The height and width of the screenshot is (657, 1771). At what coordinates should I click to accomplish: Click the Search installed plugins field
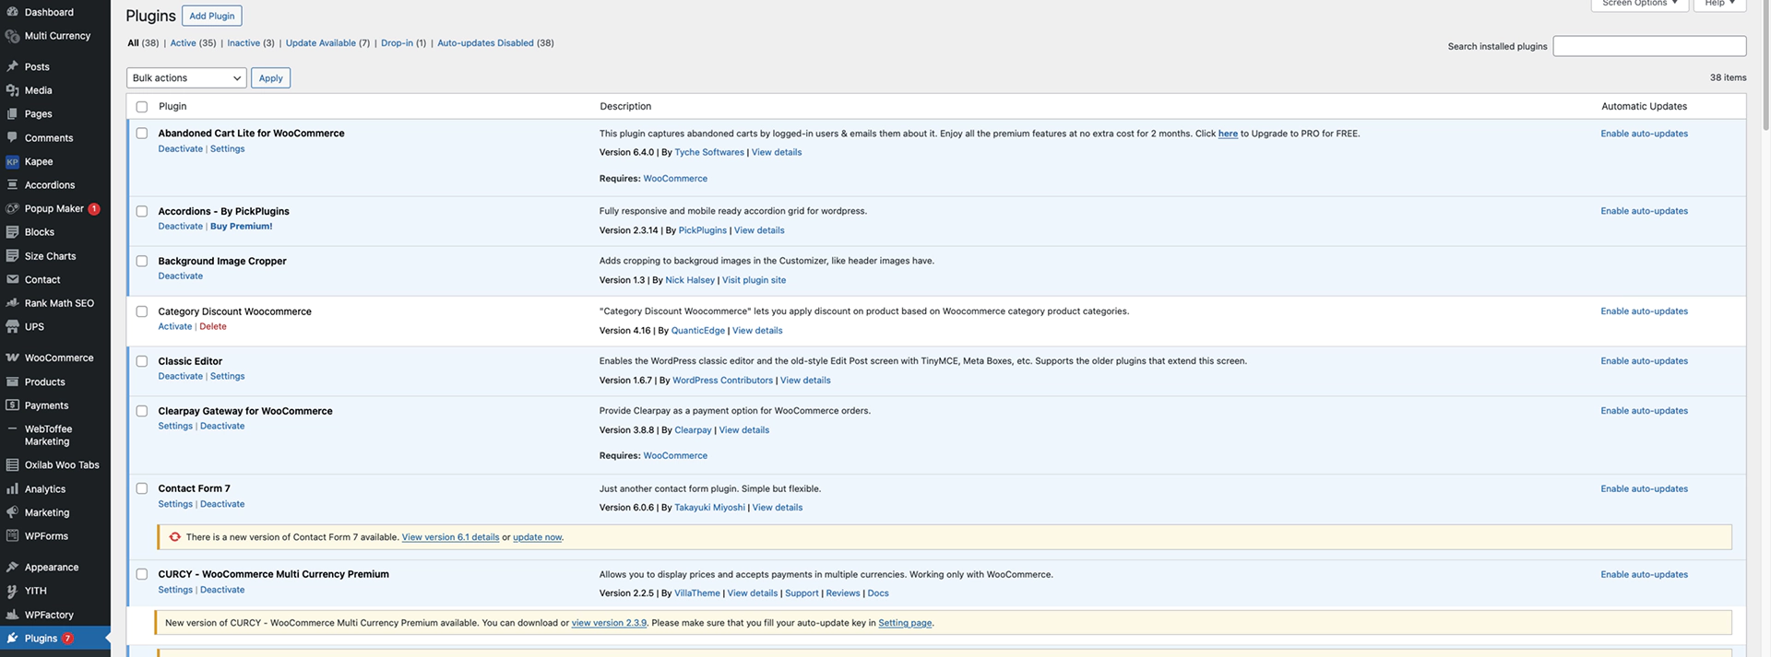1649,46
